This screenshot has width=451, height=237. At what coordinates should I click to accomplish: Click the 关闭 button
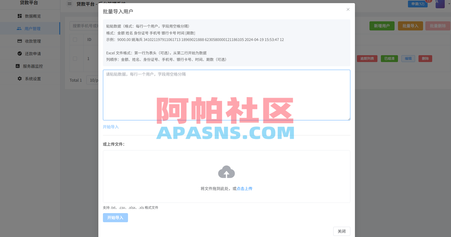pos(342,231)
